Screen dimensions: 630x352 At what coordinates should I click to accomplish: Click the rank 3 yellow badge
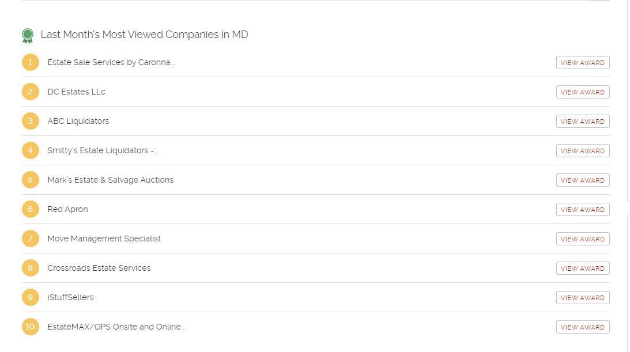(31, 121)
